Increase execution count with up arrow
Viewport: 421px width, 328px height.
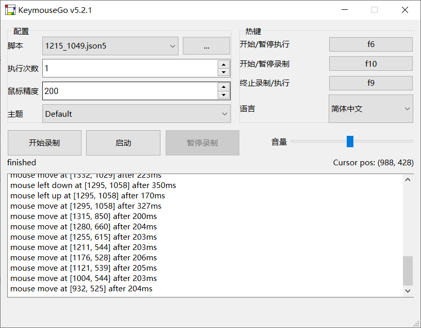click(x=223, y=65)
